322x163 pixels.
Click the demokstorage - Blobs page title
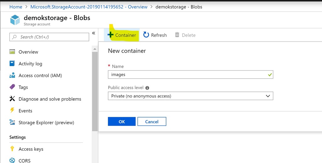[57, 18]
